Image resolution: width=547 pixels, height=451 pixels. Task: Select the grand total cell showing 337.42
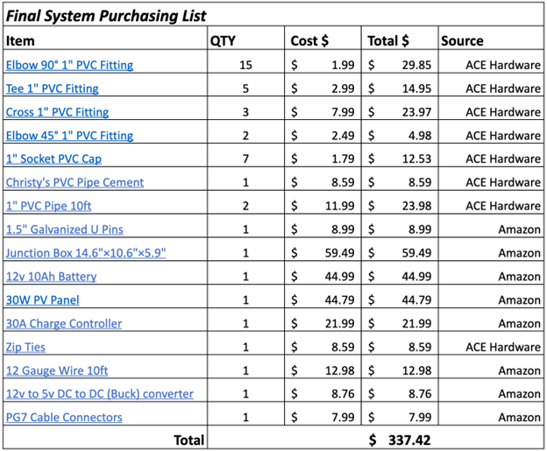400,439
